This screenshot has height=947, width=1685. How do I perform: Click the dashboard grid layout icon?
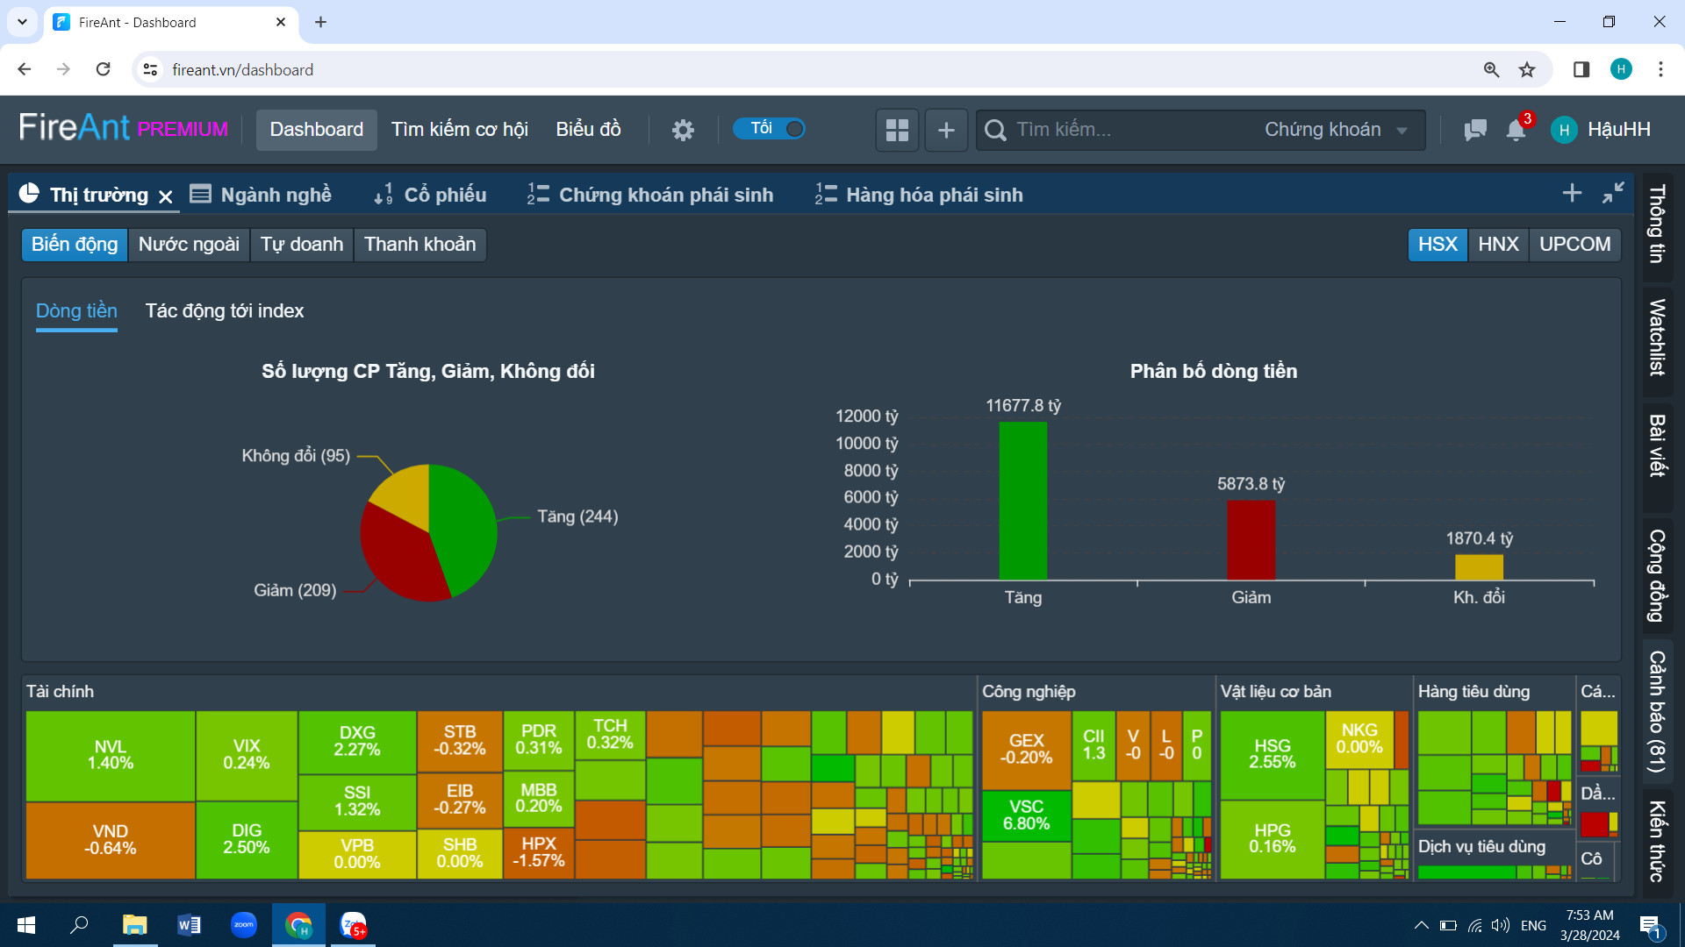click(x=897, y=130)
